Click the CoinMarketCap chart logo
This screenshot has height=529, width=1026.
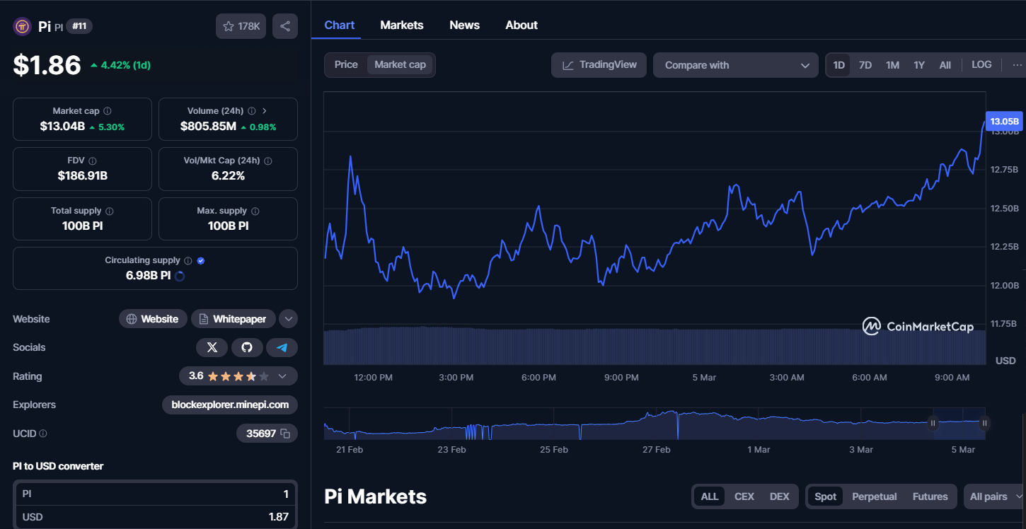[918, 327]
